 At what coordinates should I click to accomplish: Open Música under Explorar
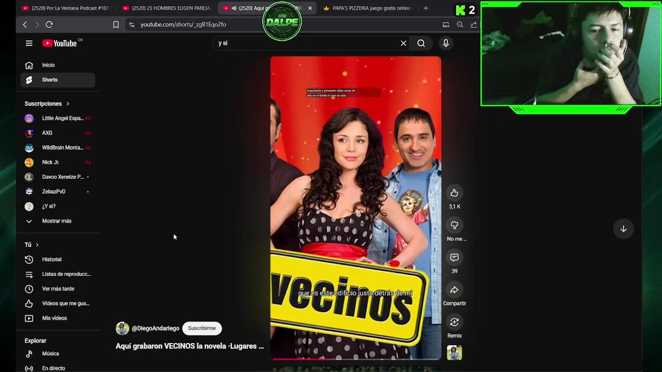click(x=57, y=354)
